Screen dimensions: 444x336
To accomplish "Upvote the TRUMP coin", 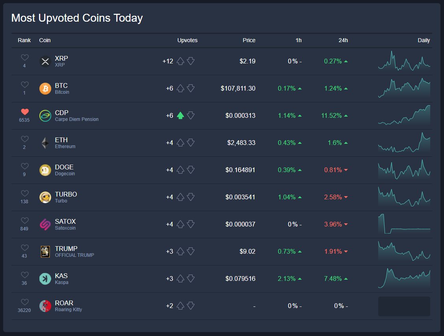I will tap(180, 251).
